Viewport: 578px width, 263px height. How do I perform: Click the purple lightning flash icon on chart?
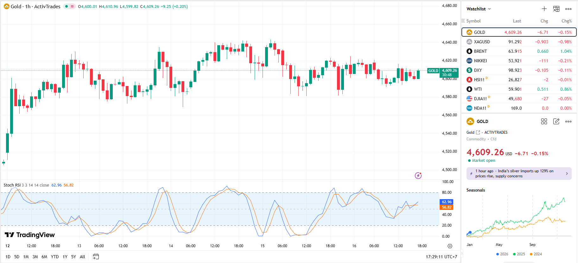pos(418,175)
